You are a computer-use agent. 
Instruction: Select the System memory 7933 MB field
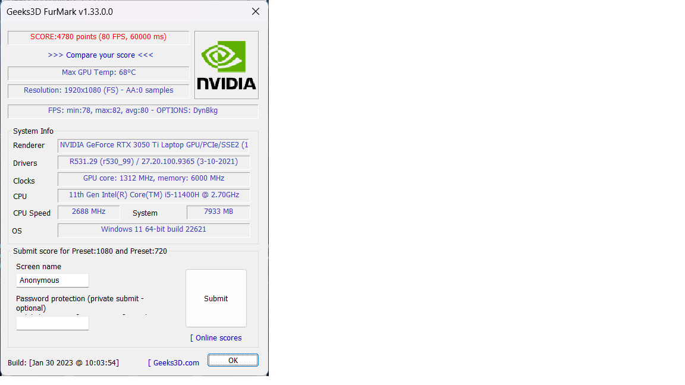click(218, 212)
